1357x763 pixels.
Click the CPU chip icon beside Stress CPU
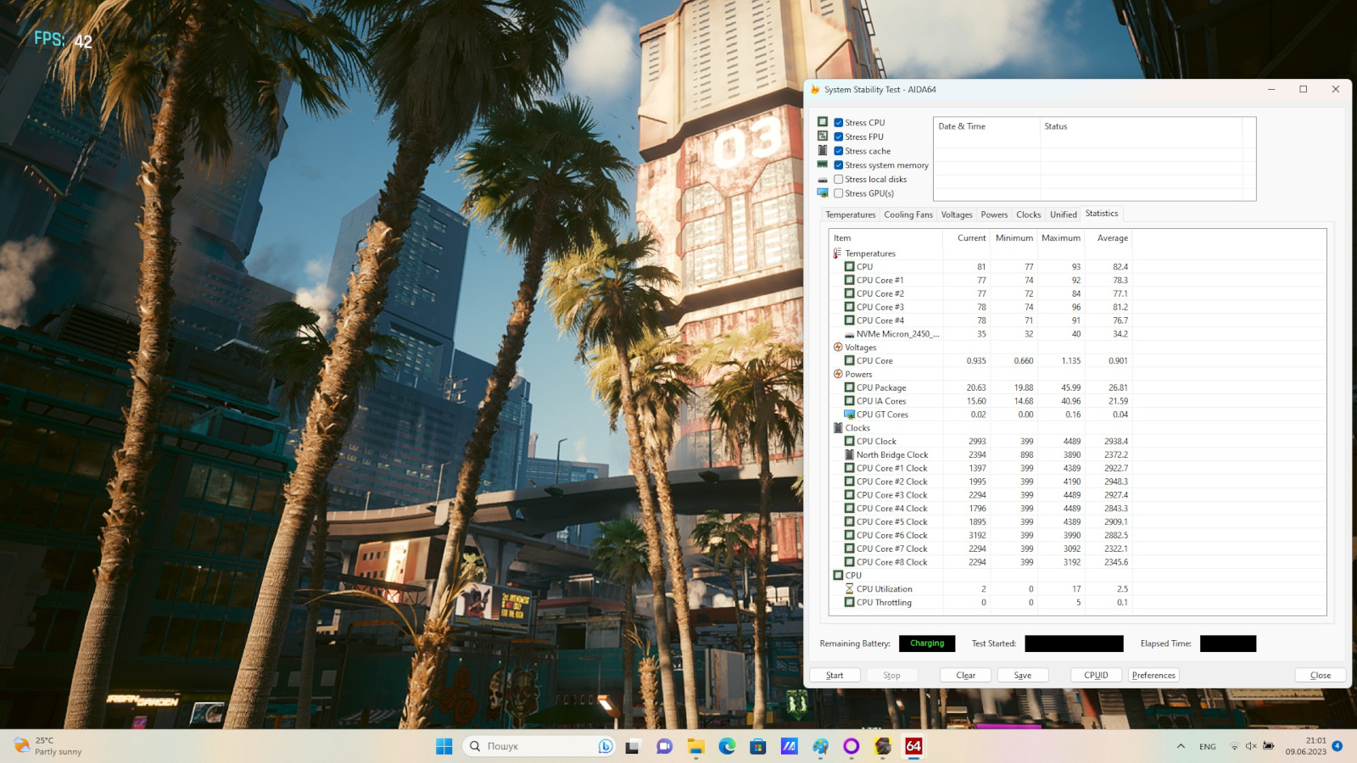[823, 122]
